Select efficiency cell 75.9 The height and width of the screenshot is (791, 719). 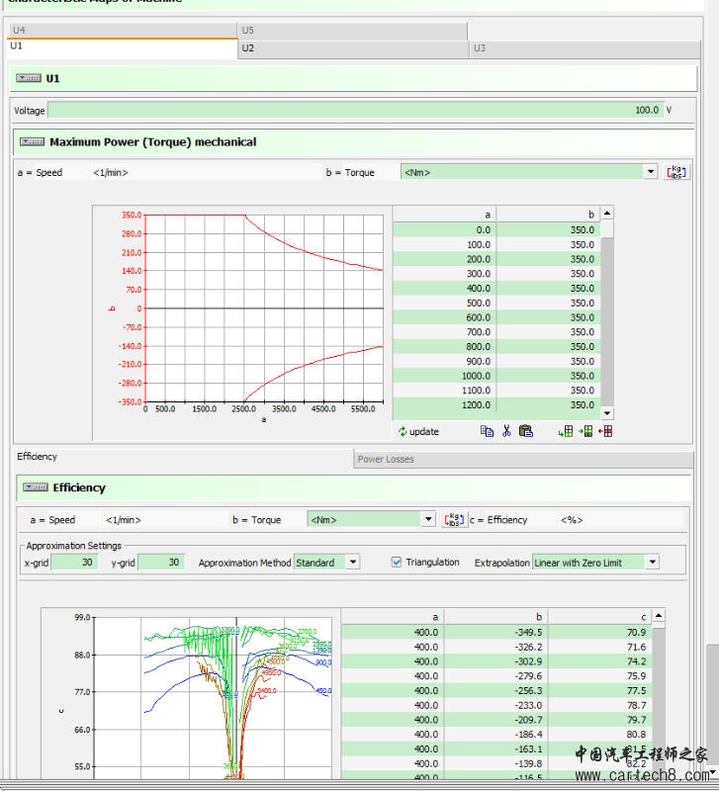point(600,676)
